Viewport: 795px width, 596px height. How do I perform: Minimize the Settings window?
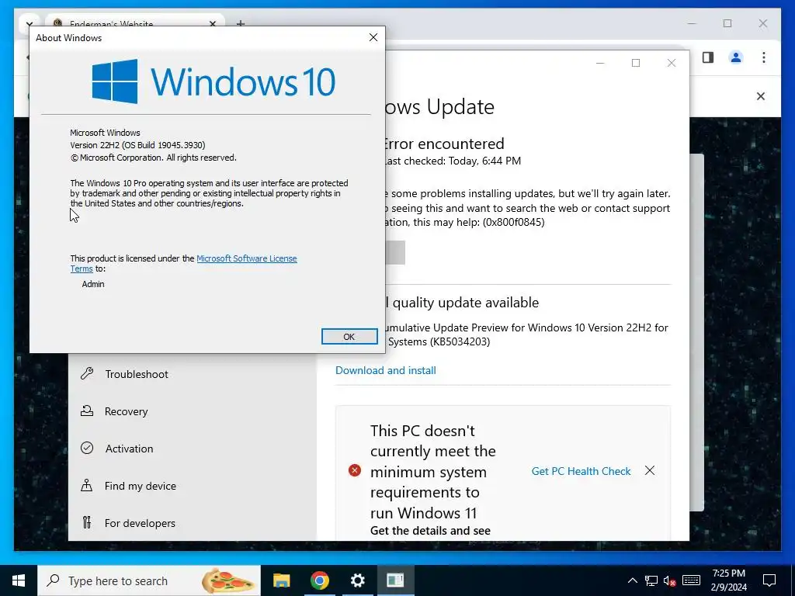point(600,63)
